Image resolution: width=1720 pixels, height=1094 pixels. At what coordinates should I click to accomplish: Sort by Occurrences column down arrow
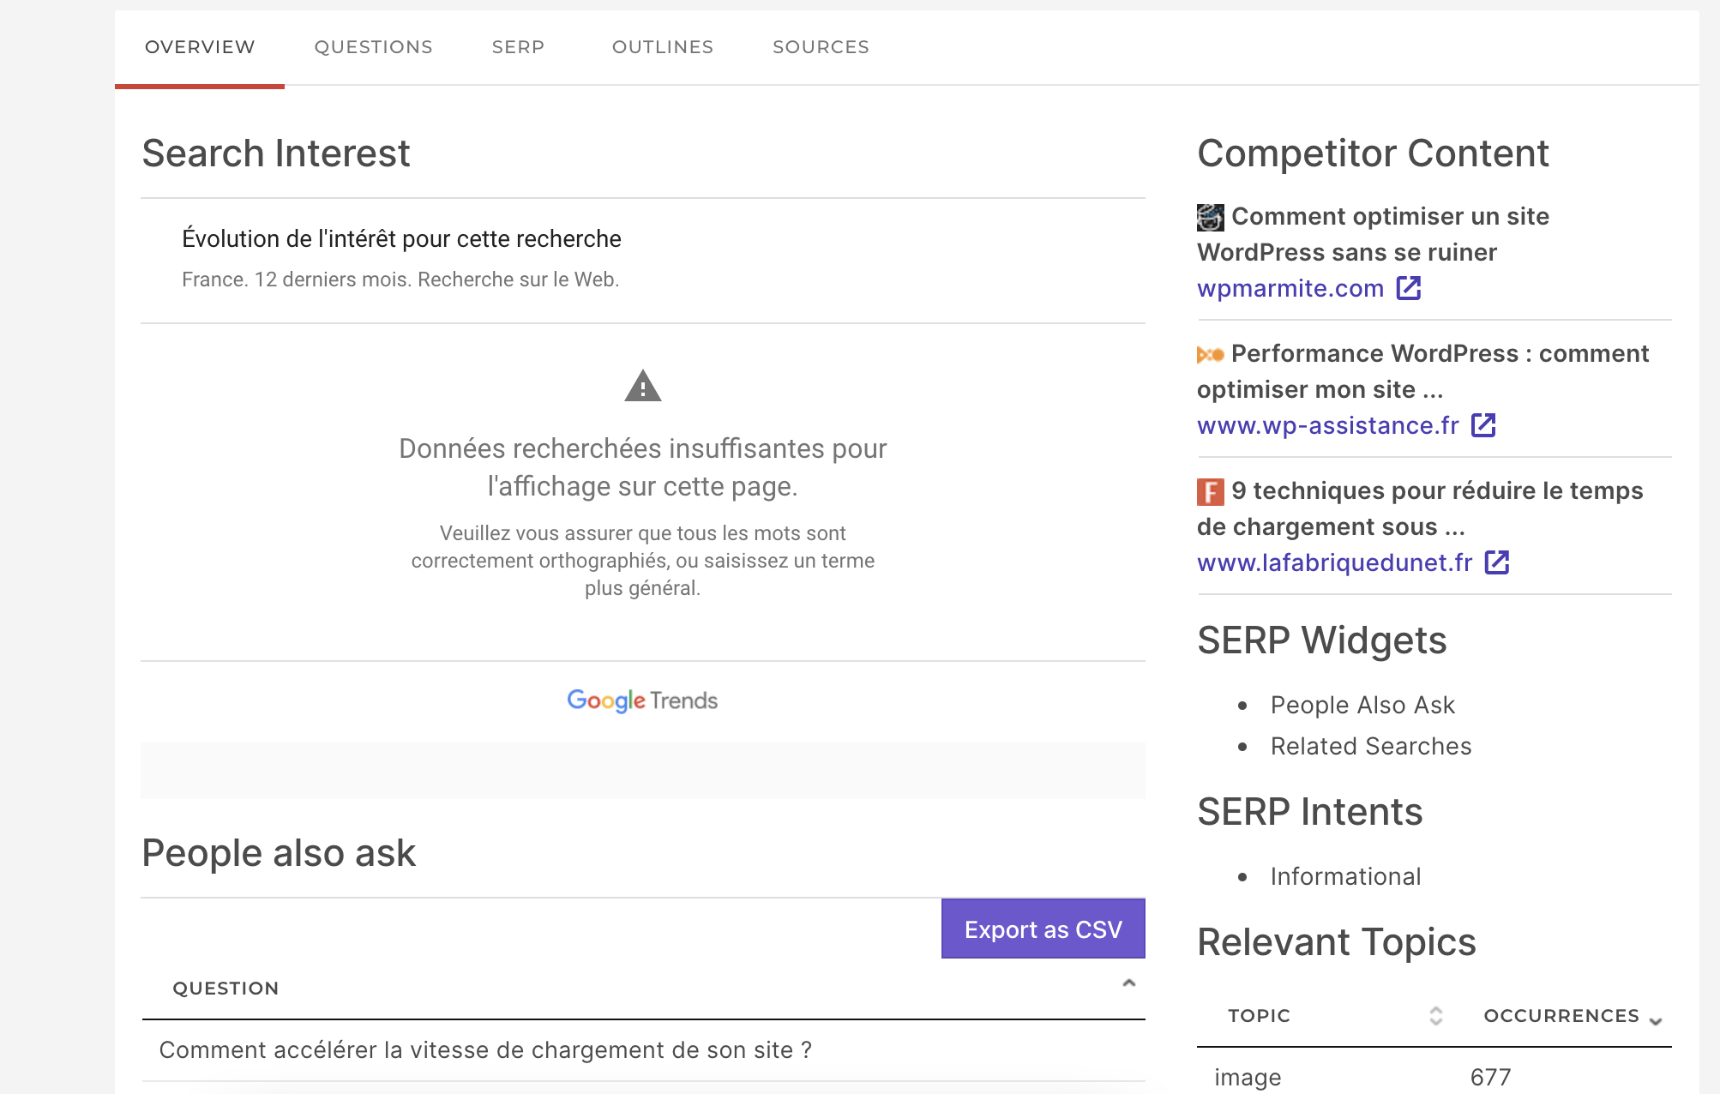(x=1656, y=1020)
